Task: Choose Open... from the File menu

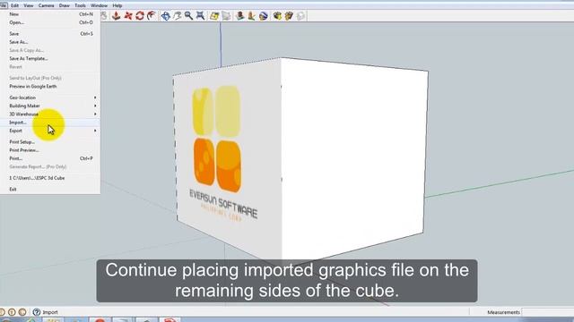Action: (50, 22)
